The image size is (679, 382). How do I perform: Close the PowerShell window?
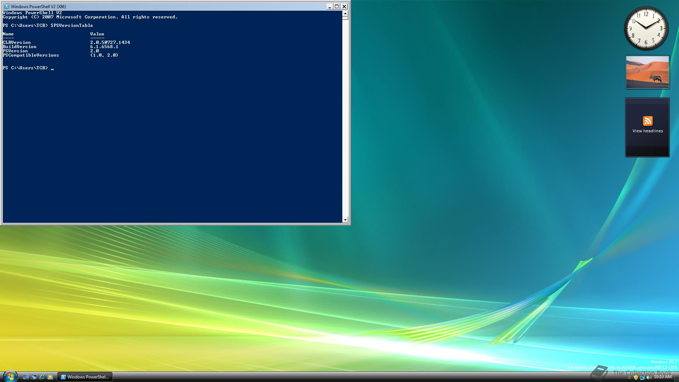344,6
